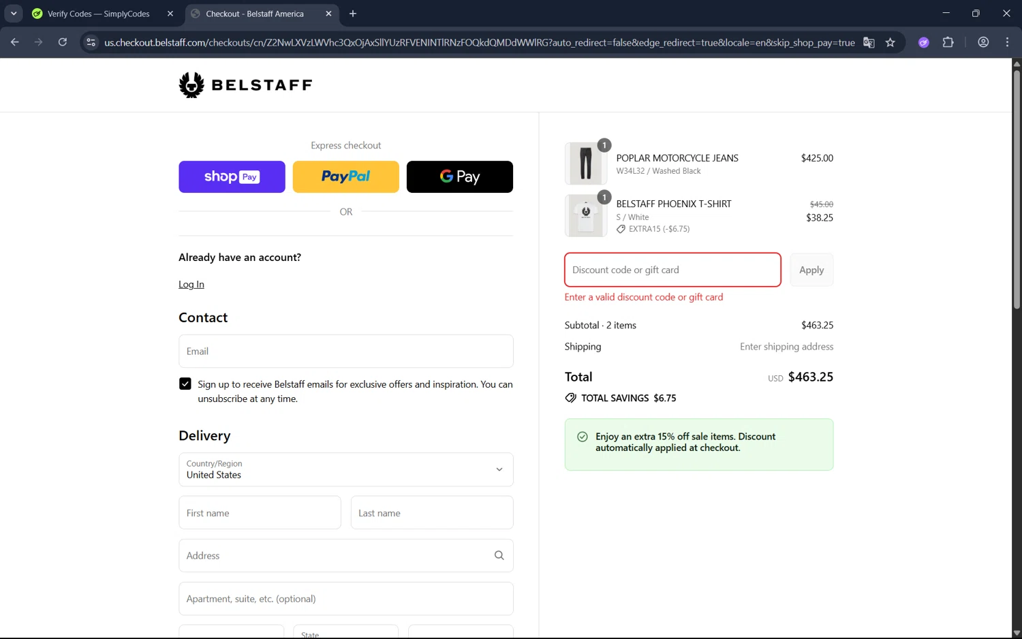Switch to the Verify Codes SimplyCodes tab
Image resolution: width=1022 pixels, height=639 pixels.
click(99, 14)
